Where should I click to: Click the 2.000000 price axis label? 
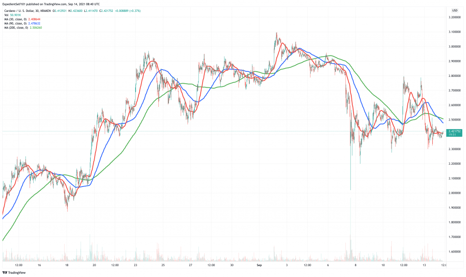[x=455, y=193]
